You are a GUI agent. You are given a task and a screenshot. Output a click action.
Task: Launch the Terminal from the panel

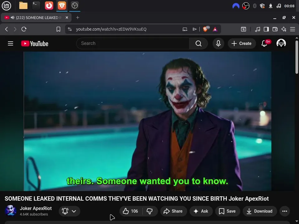[36, 6]
